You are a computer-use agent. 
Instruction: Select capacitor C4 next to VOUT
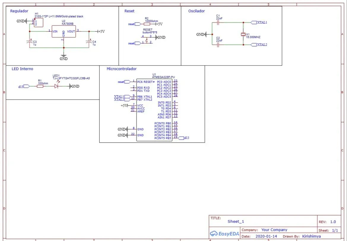(89, 42)
